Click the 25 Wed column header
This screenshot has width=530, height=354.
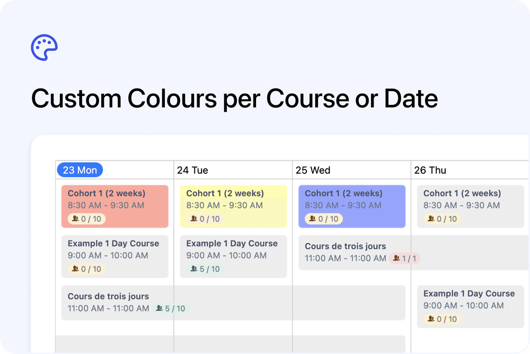[313, 170]
